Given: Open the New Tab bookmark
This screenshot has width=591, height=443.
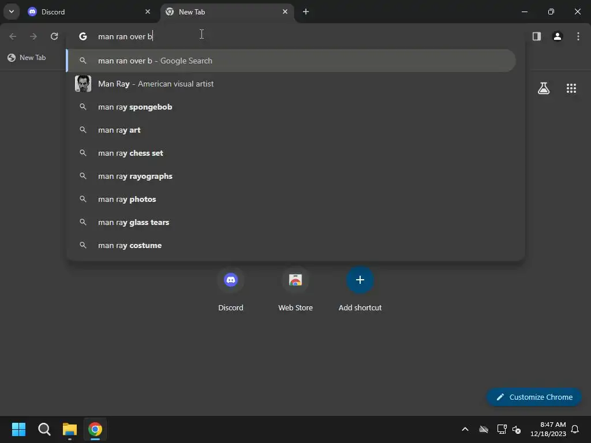Looking at the screenshot, I should pos(27,58).
